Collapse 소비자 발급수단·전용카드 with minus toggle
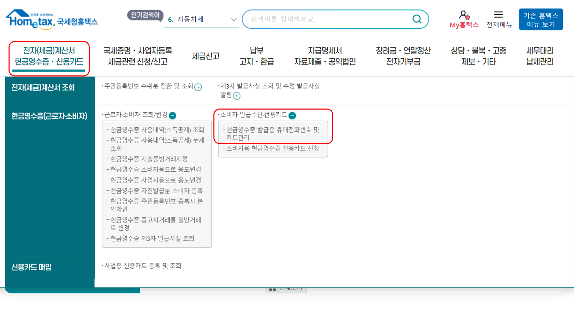Image resolution: width=574 pixels, height=313 pixels. click(x=292, y=116)
